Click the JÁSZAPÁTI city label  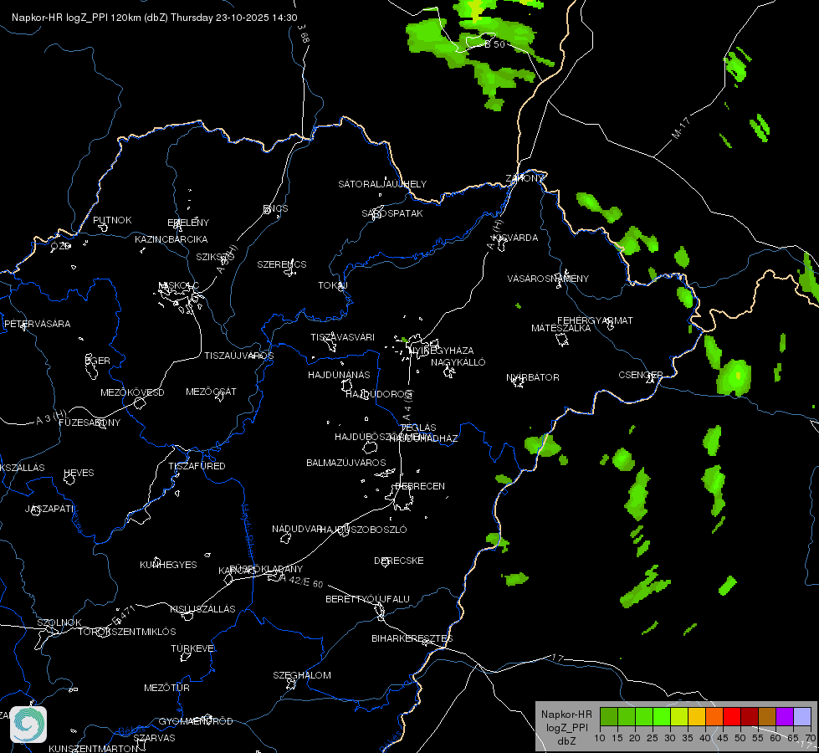point(49,509)
